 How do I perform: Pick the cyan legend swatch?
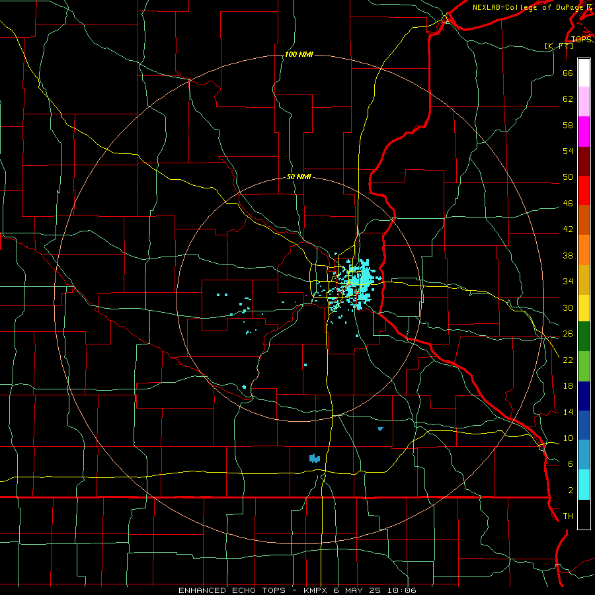584,485
